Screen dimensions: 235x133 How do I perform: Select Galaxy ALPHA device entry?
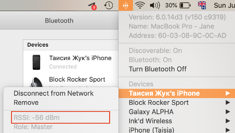coord(177,112)
